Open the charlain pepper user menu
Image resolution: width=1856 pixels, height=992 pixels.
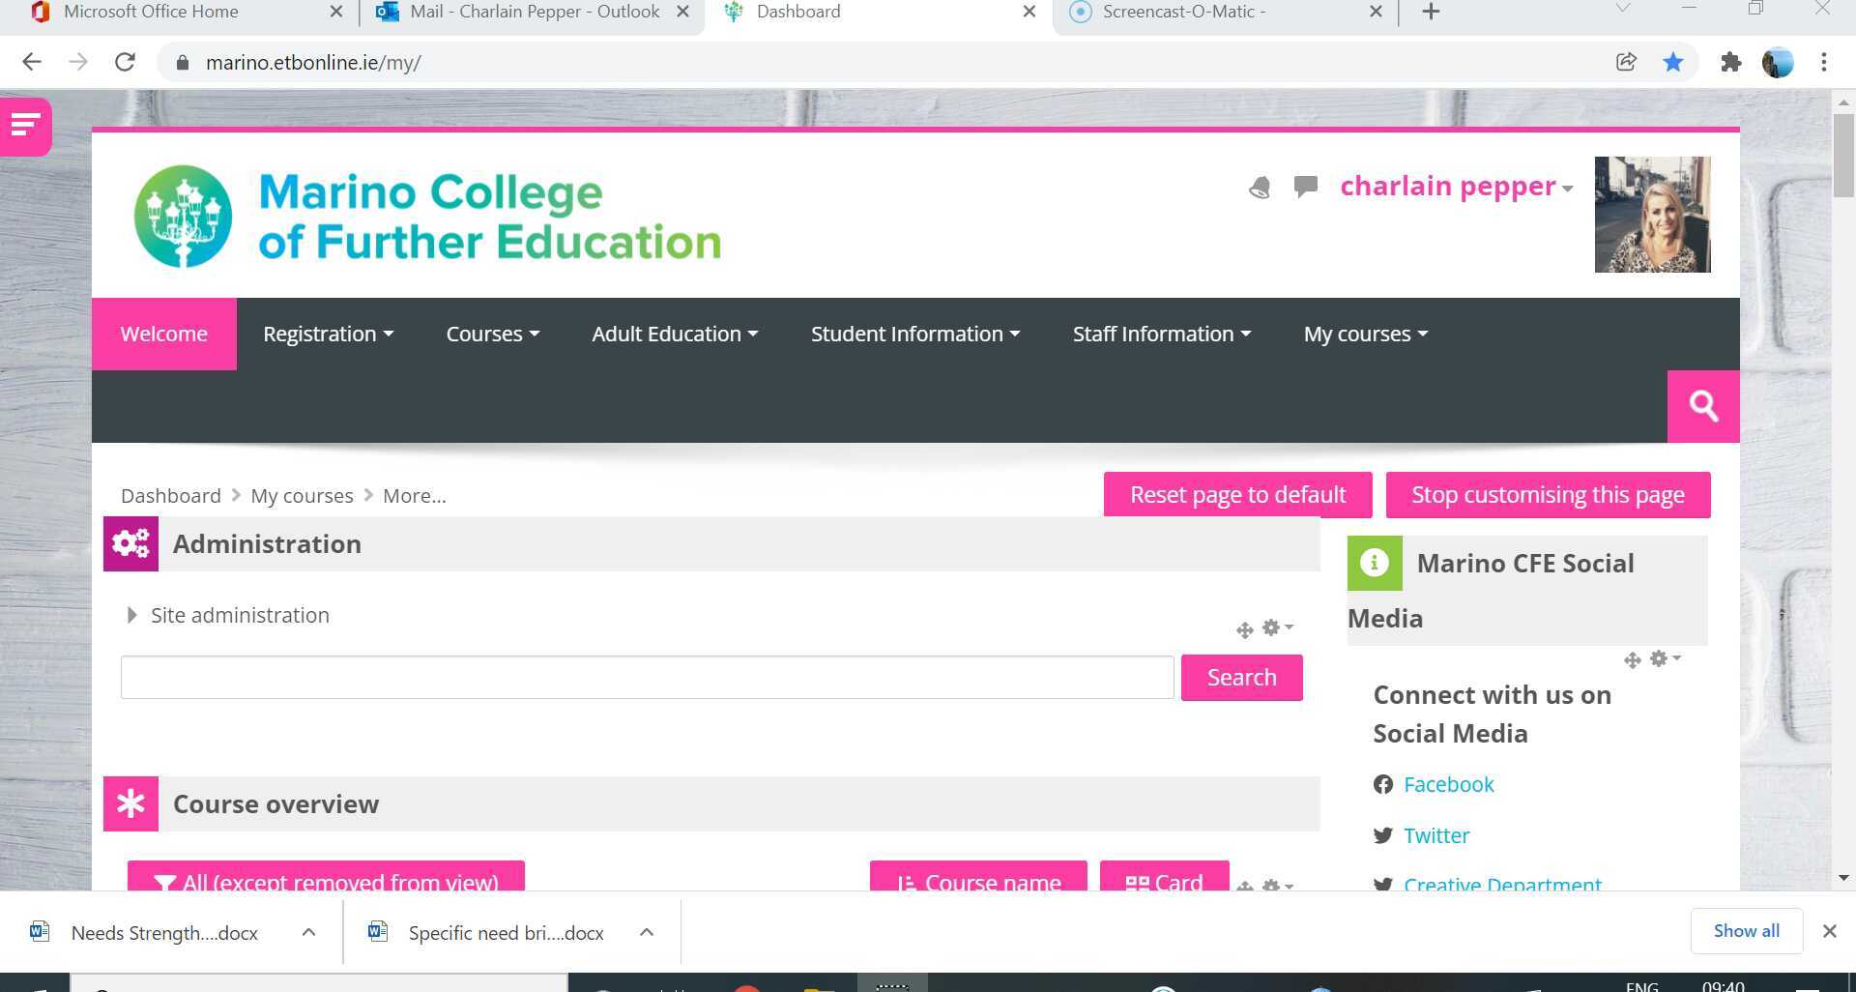(x=1454, y=186)
